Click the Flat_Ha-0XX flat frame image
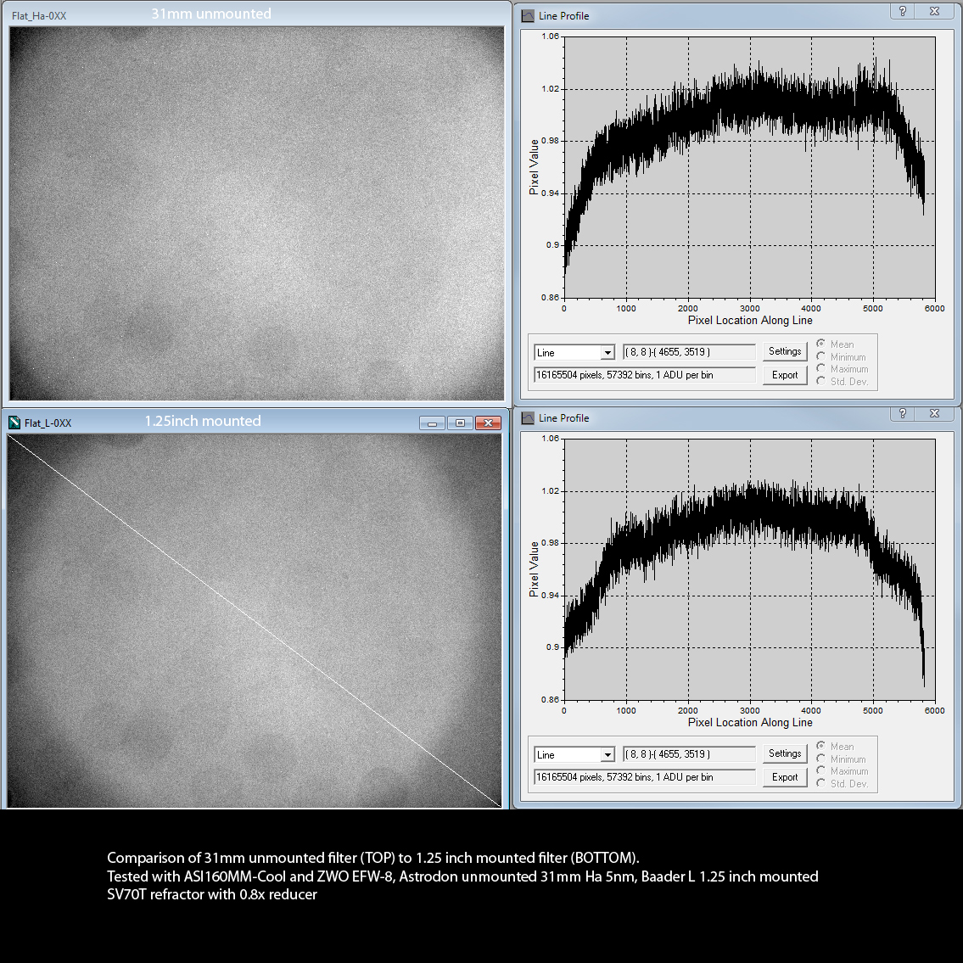 [x=256, y=212]
